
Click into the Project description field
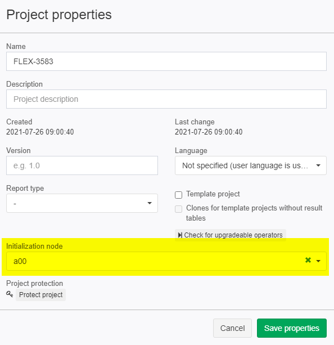pyautogui.click(x=166, y=99)
